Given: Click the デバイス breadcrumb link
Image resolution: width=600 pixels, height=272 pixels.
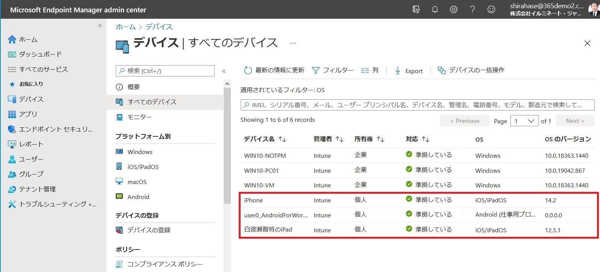Looking at the screenshot, I should (159, 27).
